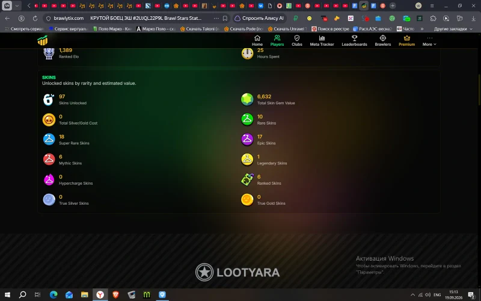The width and height of the screenshot is (481, 301).
Task: Click the page vertical scrollbar
Action: tap(479, 90)
